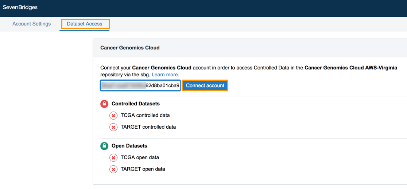
Task: Click the Controlled Datasets heading
Action: (x=136, y=104)
